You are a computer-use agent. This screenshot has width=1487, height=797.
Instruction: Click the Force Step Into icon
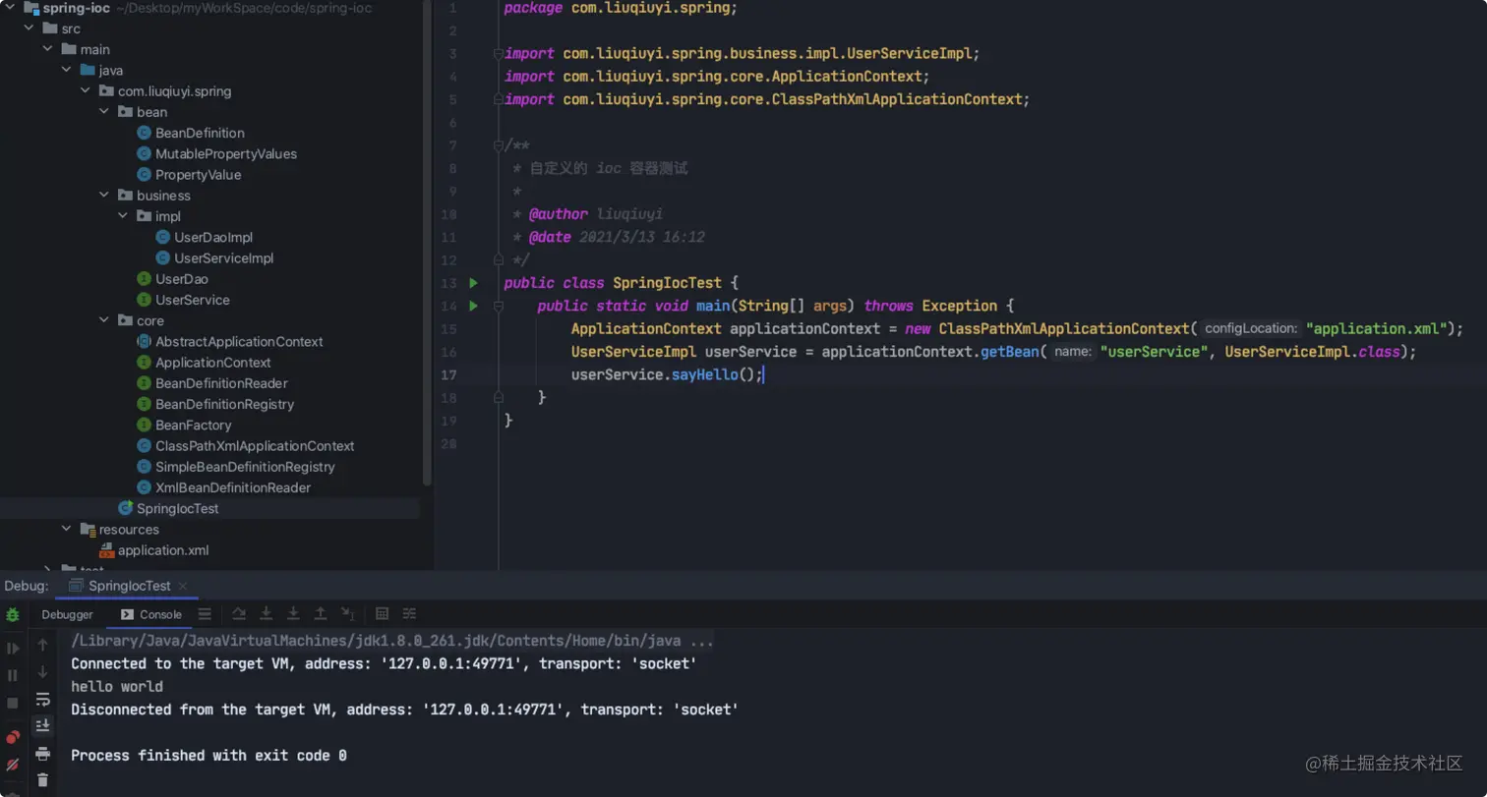pos(293,614)
